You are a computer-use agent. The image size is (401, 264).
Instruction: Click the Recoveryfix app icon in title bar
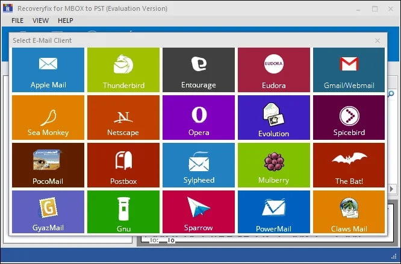tap(8, 8)
